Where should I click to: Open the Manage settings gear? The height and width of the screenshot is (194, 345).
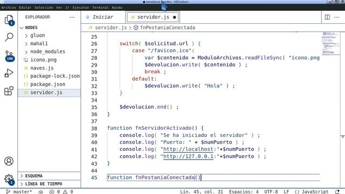click(x=9, y=179)
